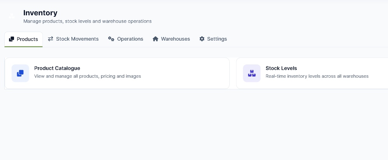This screenshot has height=160, width=388.
Task: Open the Operations tab
Action: [126, 39]
